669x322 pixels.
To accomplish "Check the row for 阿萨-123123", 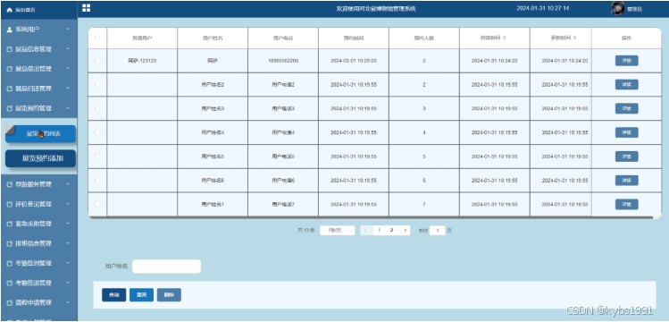I will (x=97, y=61).
